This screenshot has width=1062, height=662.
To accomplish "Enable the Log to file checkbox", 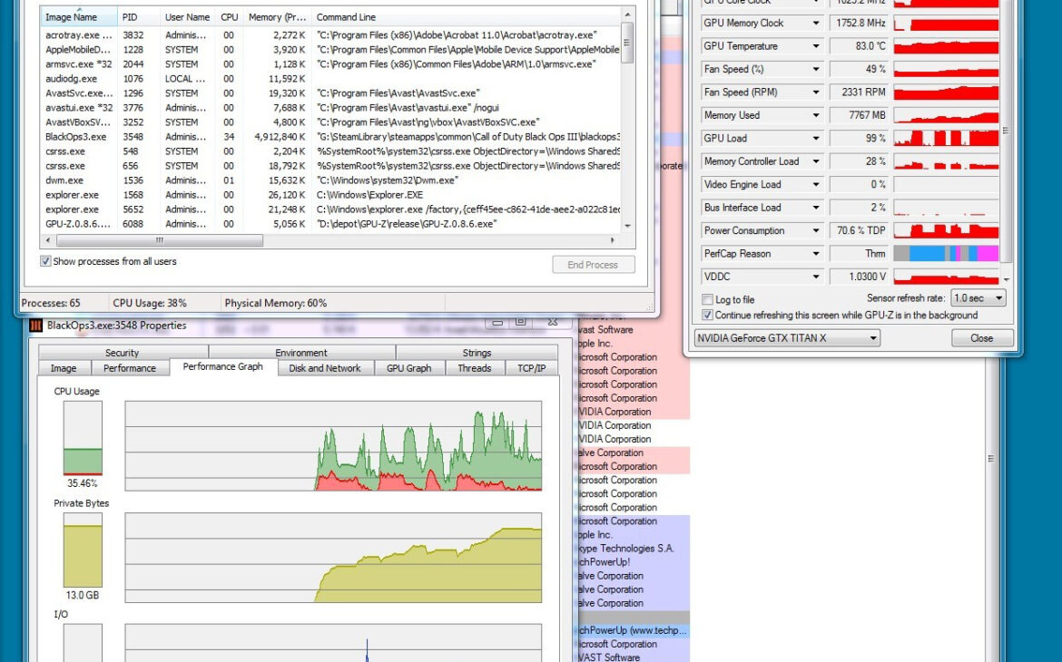I will tap(708, 299).
